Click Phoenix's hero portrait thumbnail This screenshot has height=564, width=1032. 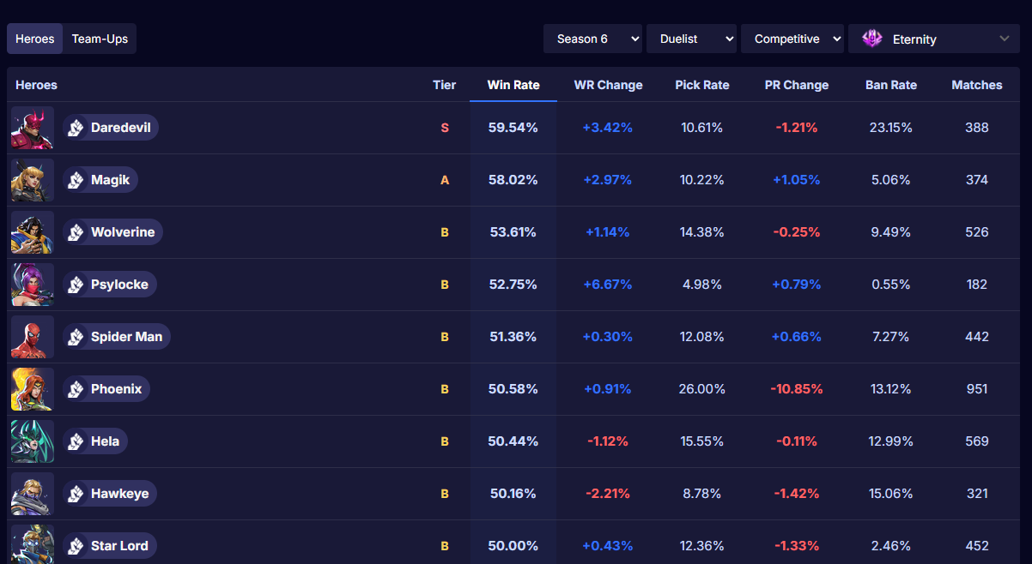(33, 389)
